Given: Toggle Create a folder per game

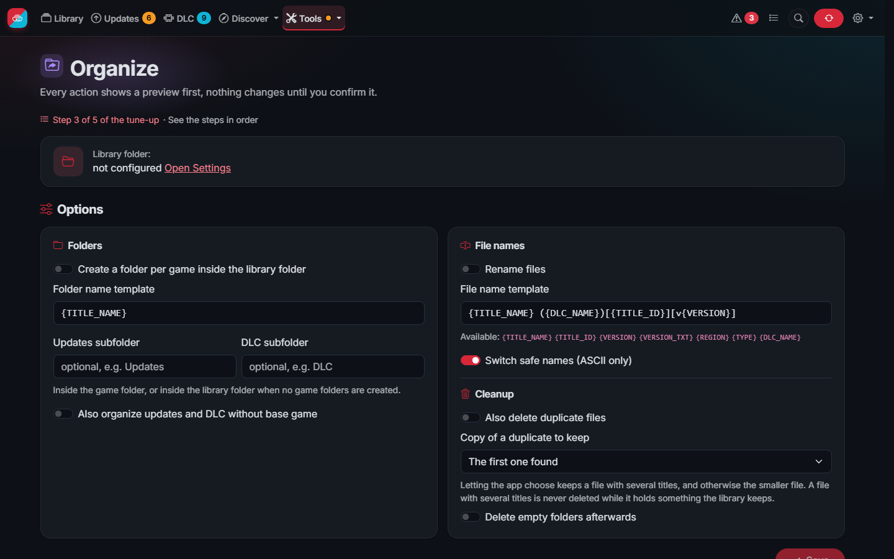Looking at the screenshot, I should tap(63, 269).
